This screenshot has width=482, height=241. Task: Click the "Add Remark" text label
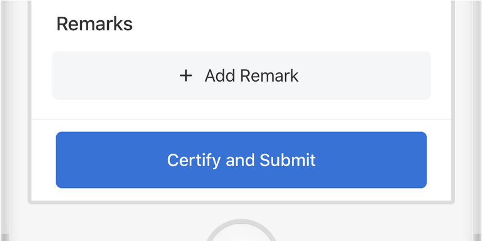coord(251,75)
